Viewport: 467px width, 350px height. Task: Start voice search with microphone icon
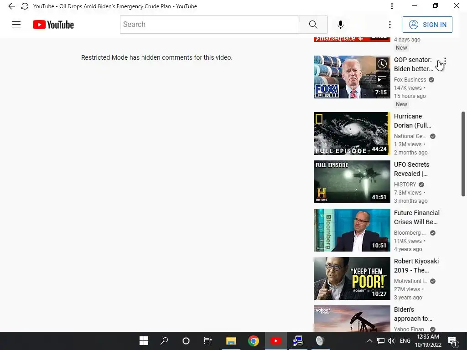pos(340,25)
